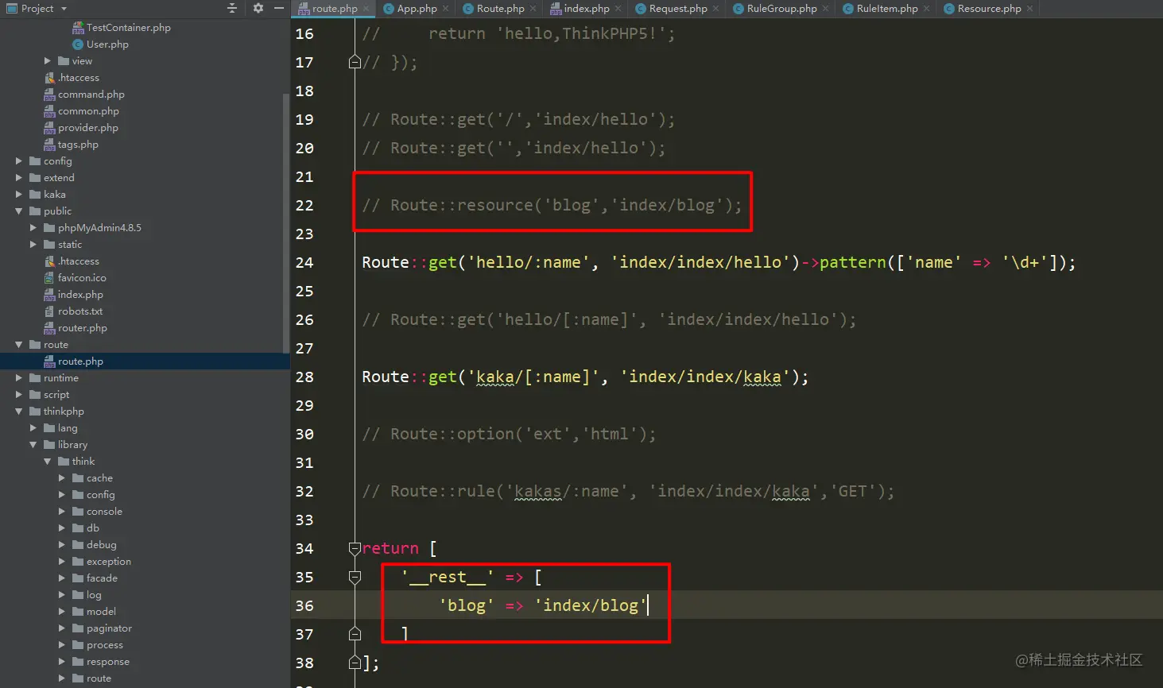Click provider.php file icon
The image size is (1163, 688).
(49, 128)
